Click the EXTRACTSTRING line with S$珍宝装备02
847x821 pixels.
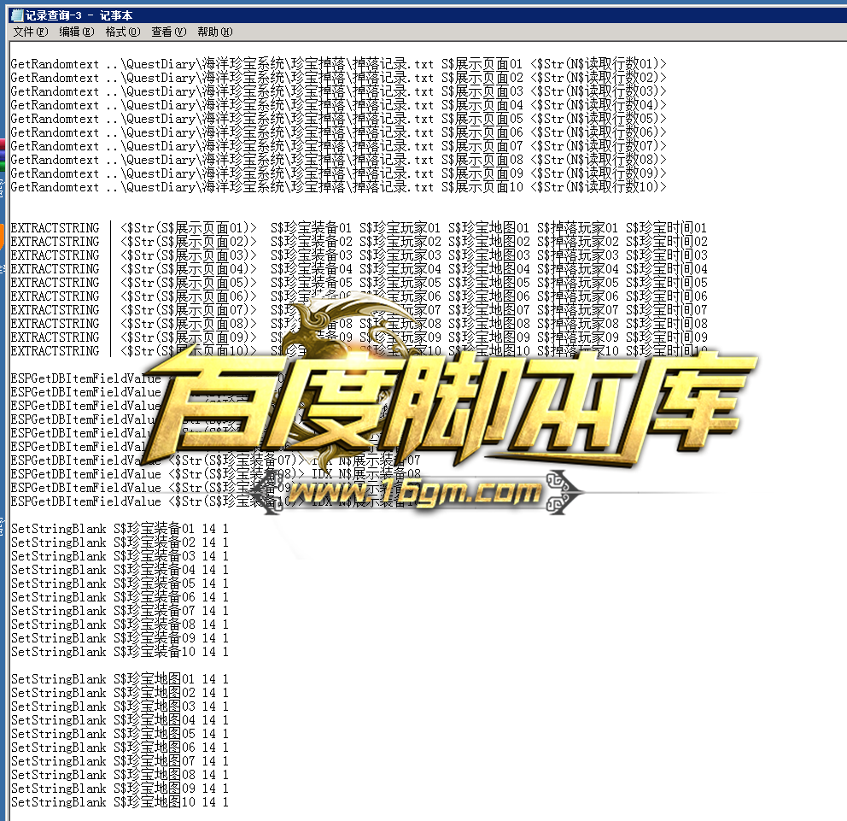point(359,242)
